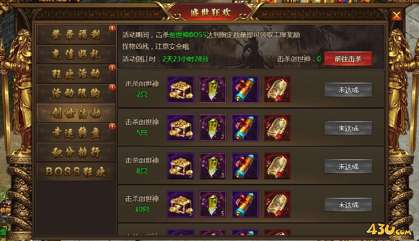This screenshot has width=419, height=241.
Task: Click the scroll icon in the 5只 row
Action: pyautogui.click(x=245, y=128)
